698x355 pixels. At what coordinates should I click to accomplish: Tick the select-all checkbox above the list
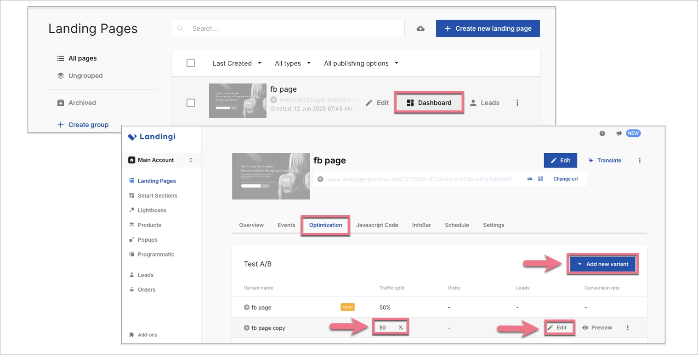pos(191,63)
